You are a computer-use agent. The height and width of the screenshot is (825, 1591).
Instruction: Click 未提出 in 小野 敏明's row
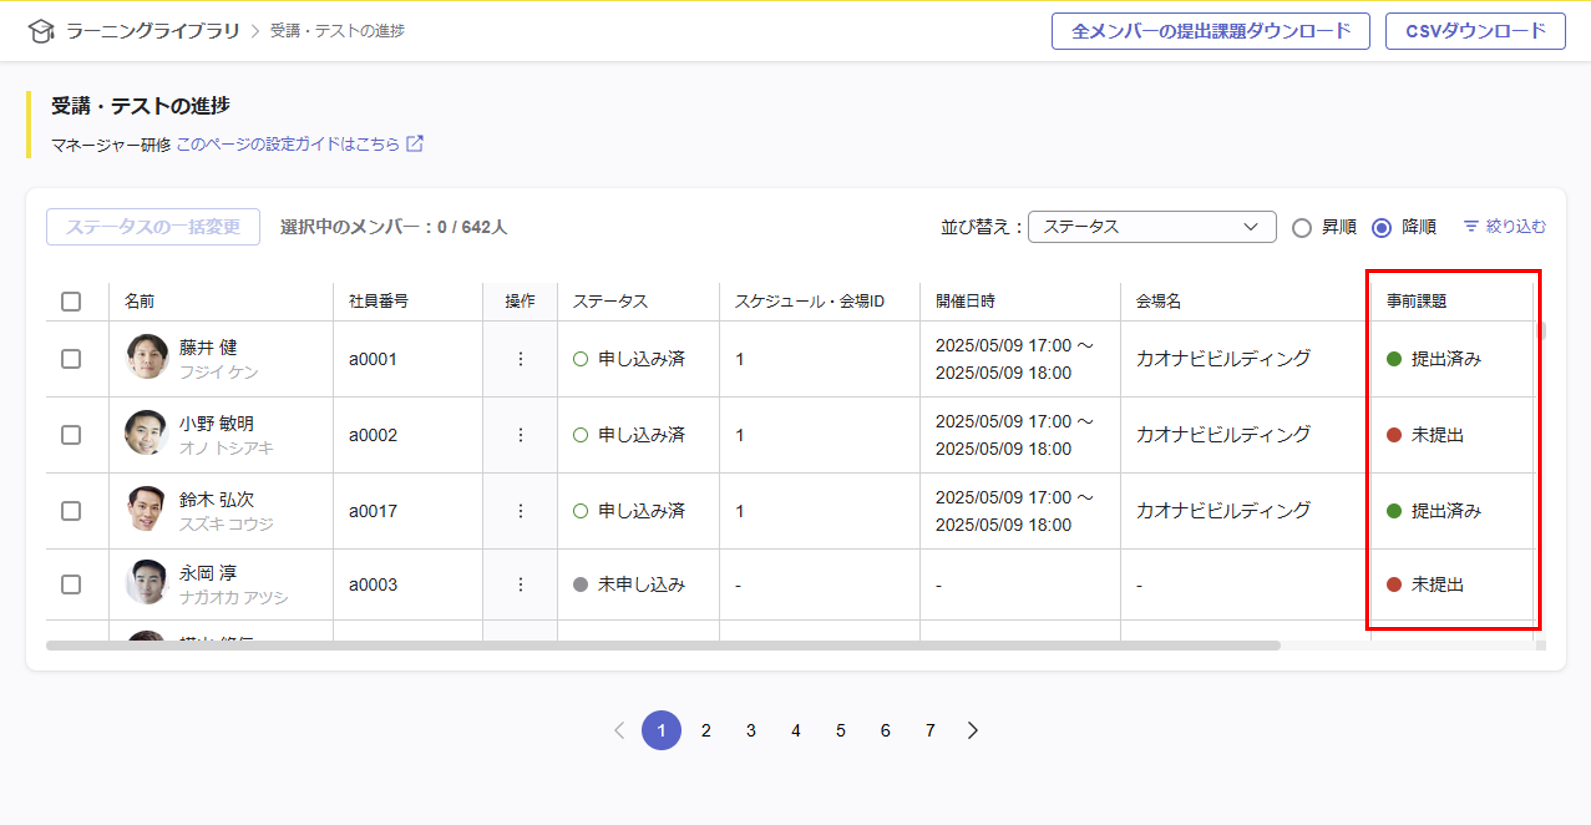[1426, 435]
